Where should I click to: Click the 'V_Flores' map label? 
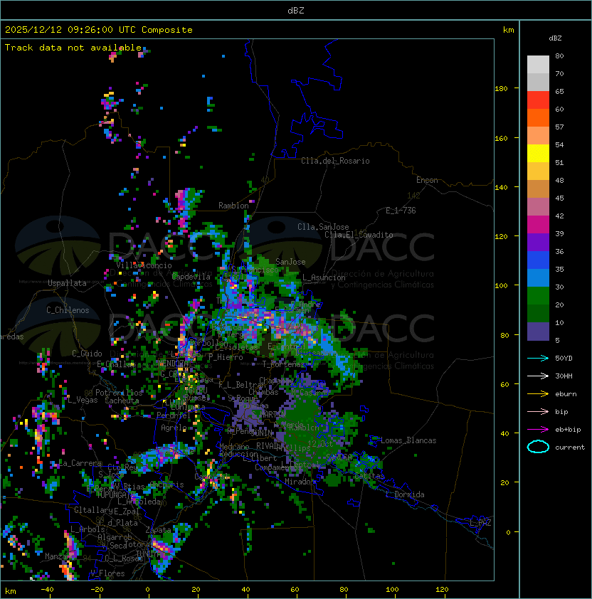(x=107, y=573)
